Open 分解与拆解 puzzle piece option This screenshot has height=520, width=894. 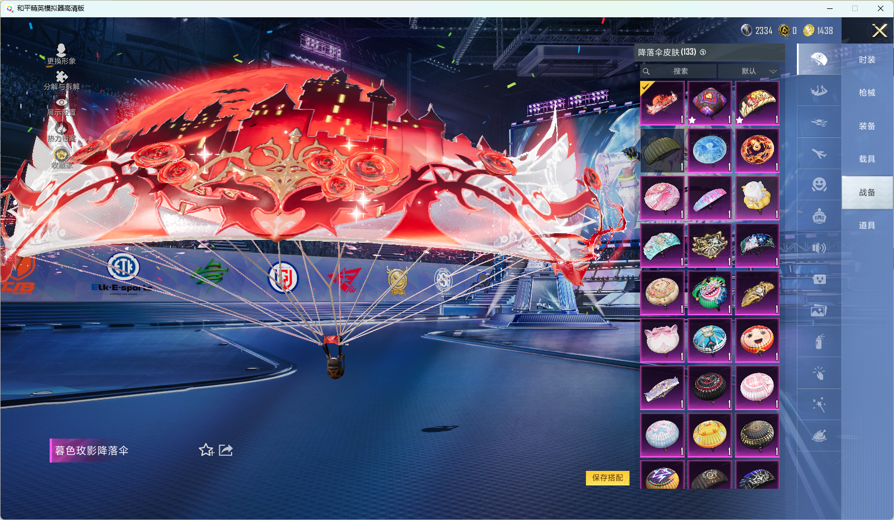[x=61, y=80]
